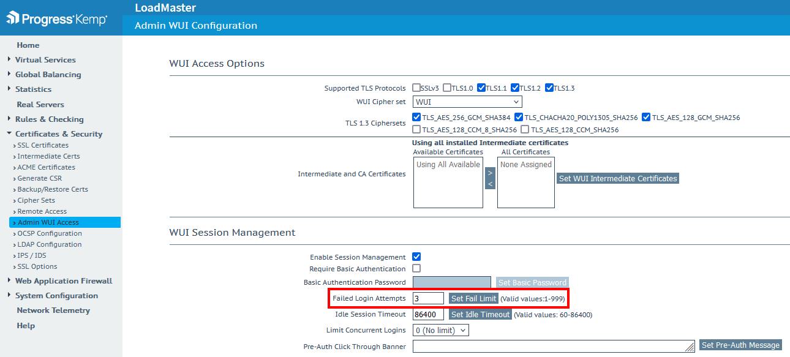
Task: Focus Failed Login Attempts field
Action: tap(428, 298)
